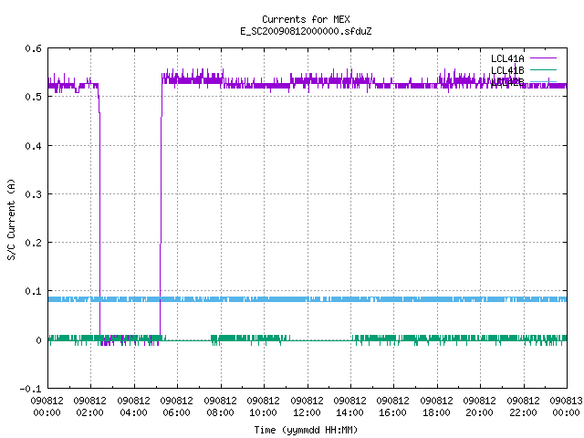Click the y-axis tick value 0.2
Screen dimensions: 584x438
(33, 243)
